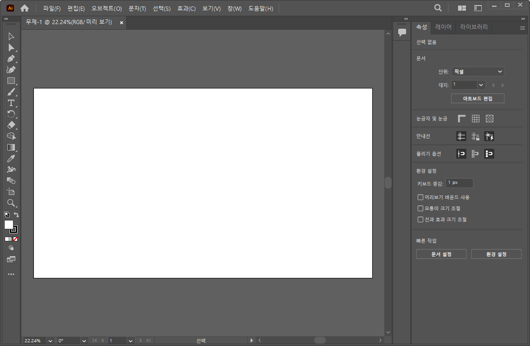Select the Eyedropper tool
Viewport: 530px width, 346px height.
(11, 158)
